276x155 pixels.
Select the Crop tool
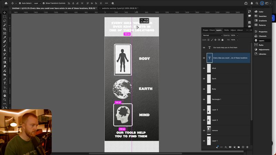(5, 29)
